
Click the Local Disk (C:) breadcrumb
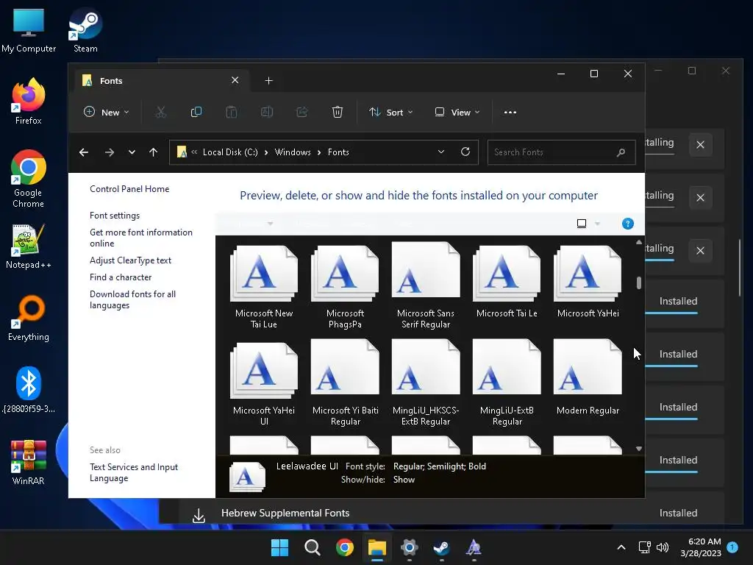230,152
